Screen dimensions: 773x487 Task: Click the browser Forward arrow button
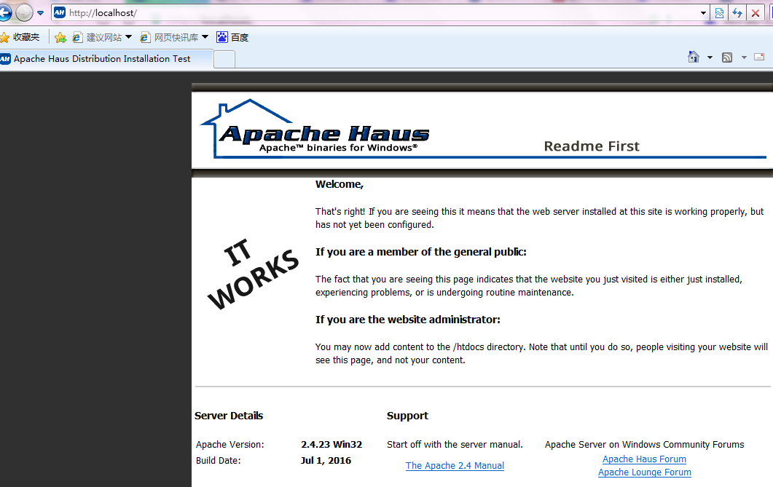pyautogui.click(x=23, y=12)
